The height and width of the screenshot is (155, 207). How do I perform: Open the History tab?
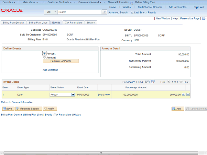[x=91, y=23]
